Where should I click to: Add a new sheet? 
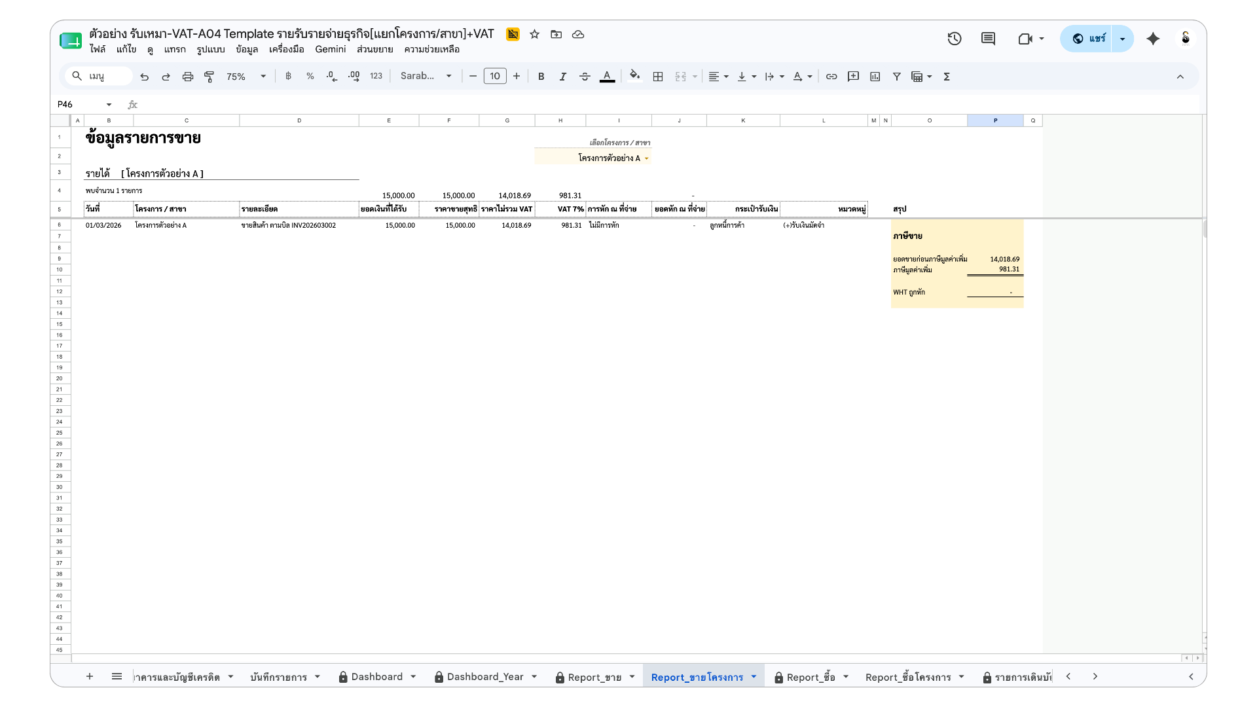point(90,676)
